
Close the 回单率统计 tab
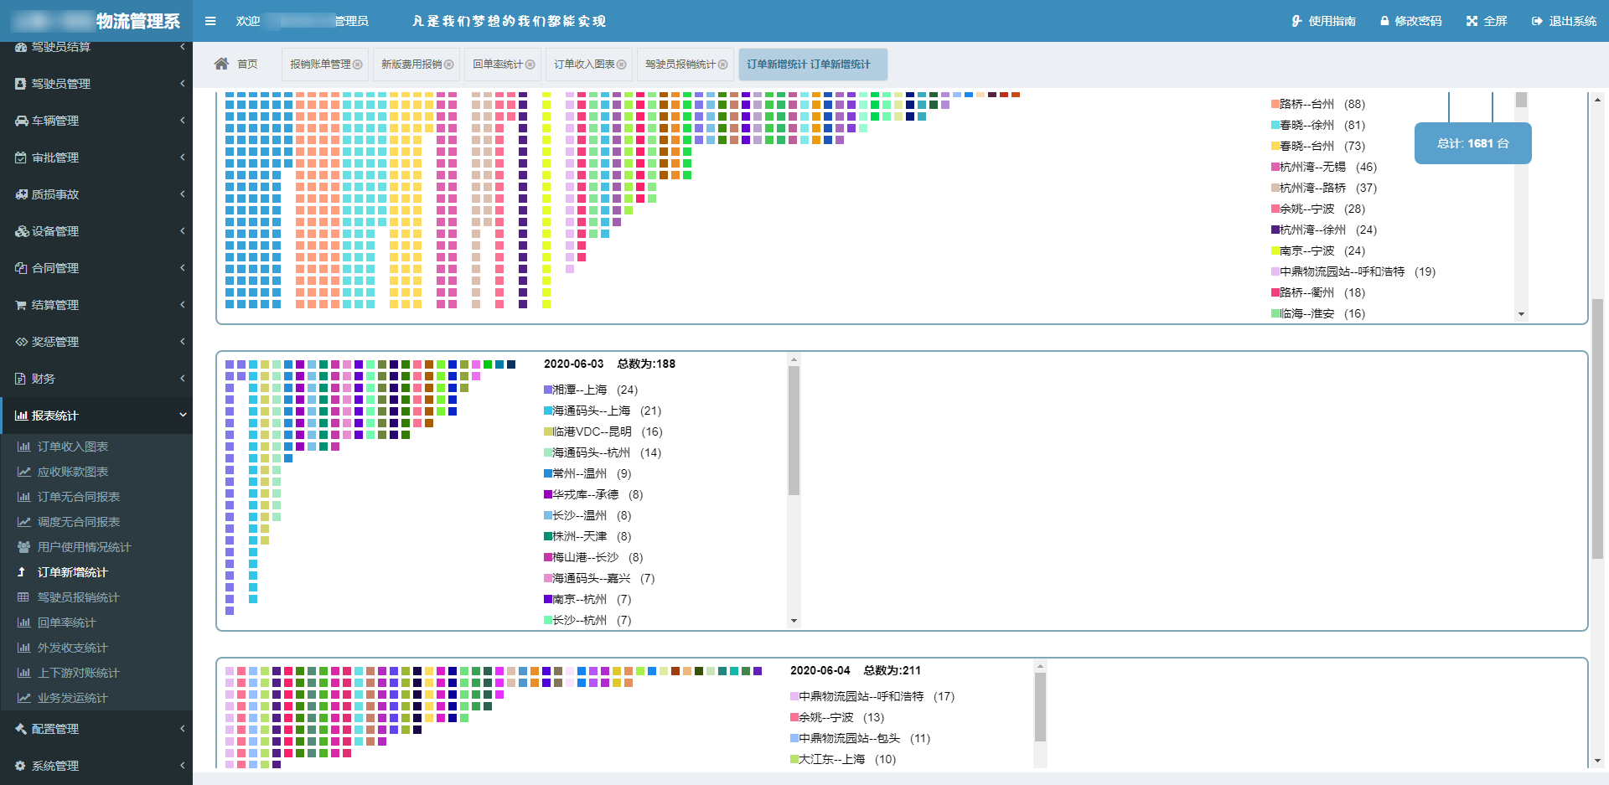pos(530,65)
